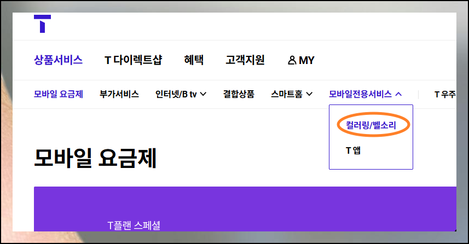This screenshot has width=469, height=244.
Task: Open the MY account menu
Action: [x=301, y=60]
